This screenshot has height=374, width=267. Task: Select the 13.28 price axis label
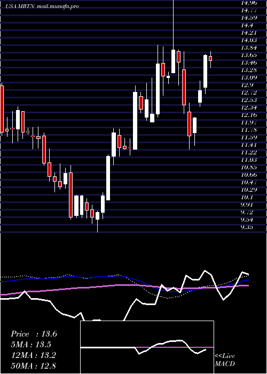(249, 70)
